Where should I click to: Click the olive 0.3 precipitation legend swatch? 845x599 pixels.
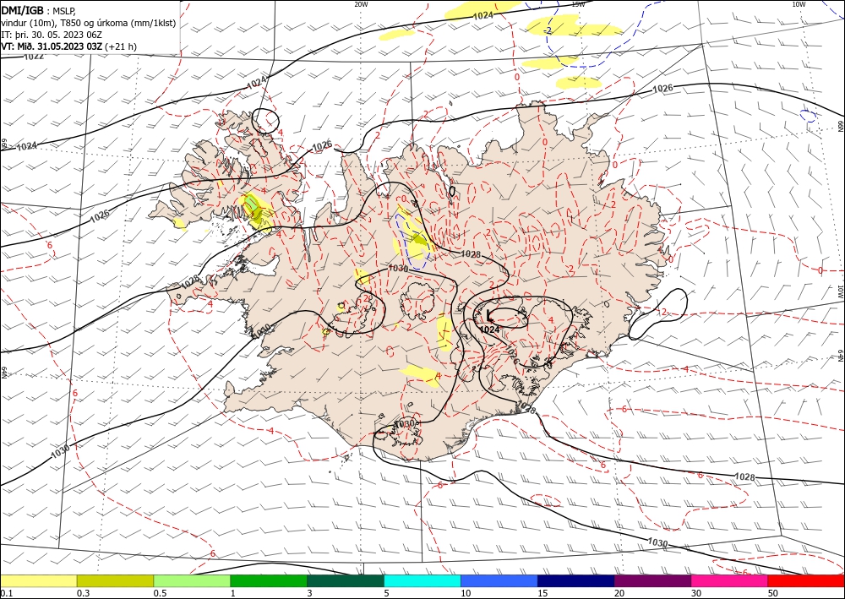pyautogui.click(x=115, y=580)
